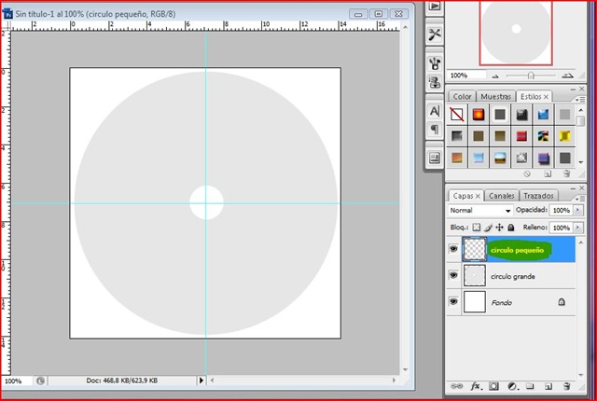
Task: Expand the Relleno slider arrow
Action: click(x=578, y=227)
